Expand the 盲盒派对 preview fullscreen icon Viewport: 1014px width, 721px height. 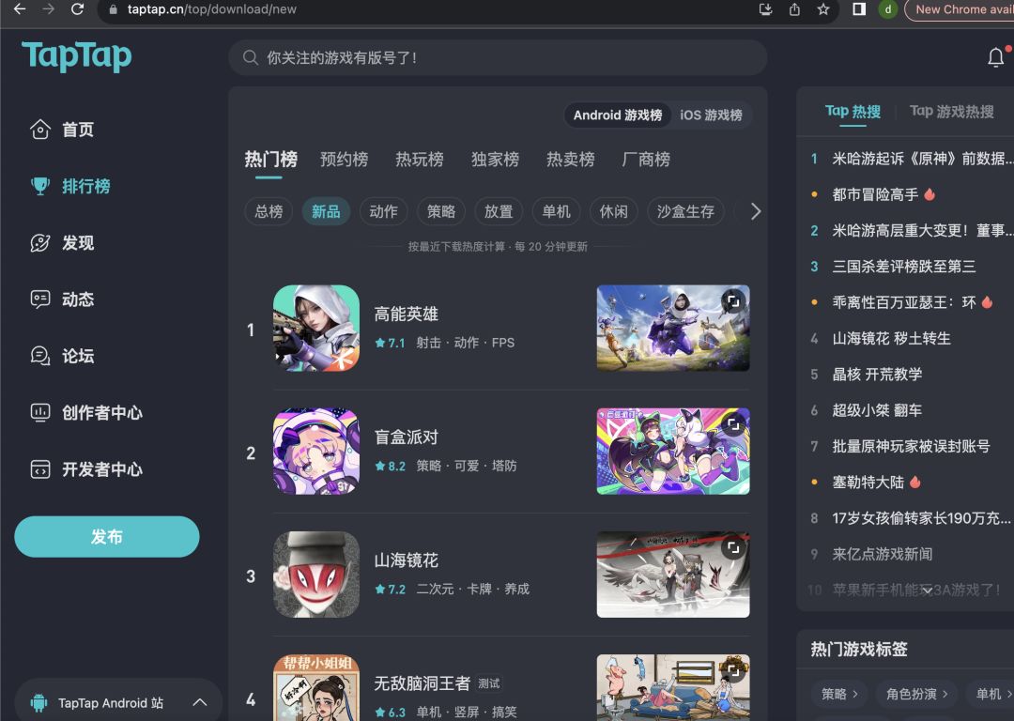tap(733, 424)
